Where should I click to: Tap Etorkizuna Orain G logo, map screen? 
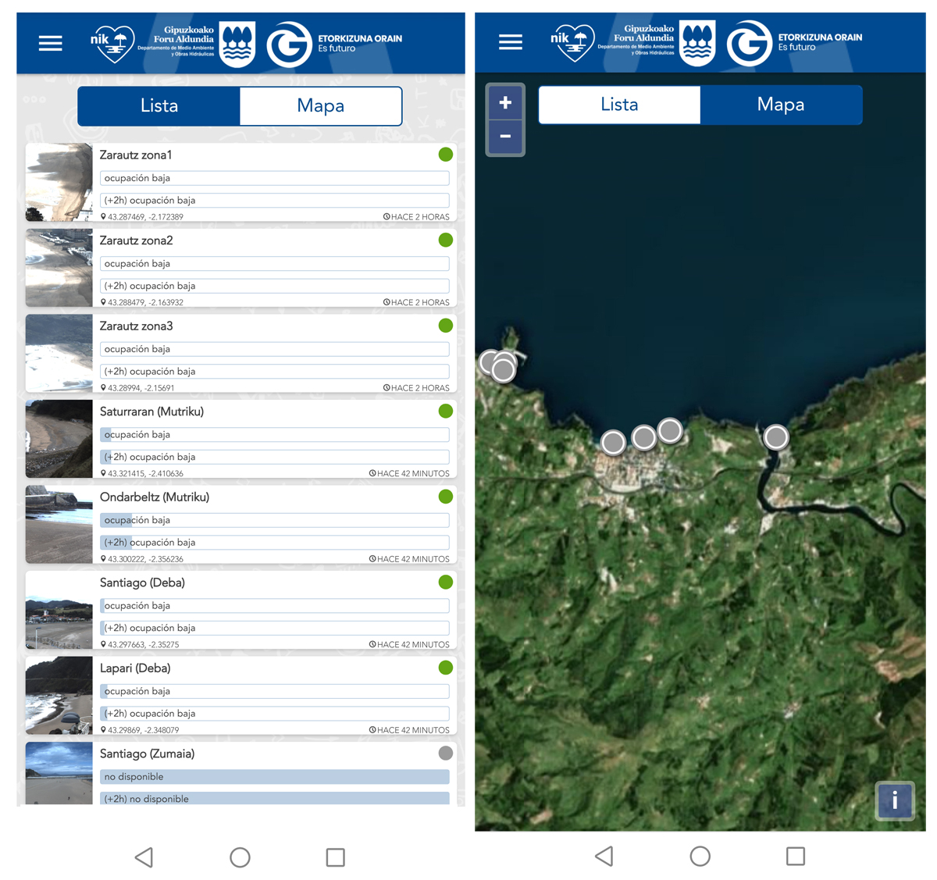[x=749, y=43]
